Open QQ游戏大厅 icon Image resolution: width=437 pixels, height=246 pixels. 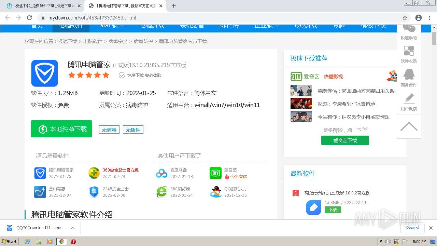click(x=215, y=192)
